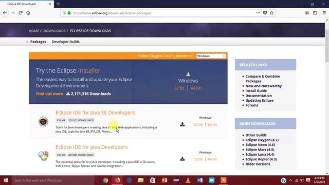
Task: Click the blue help icon in system tray
Action: tap(283, 180)
